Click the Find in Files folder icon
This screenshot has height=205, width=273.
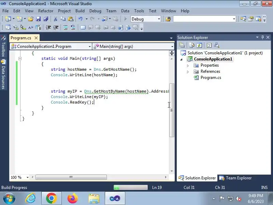tap(168, 19)
